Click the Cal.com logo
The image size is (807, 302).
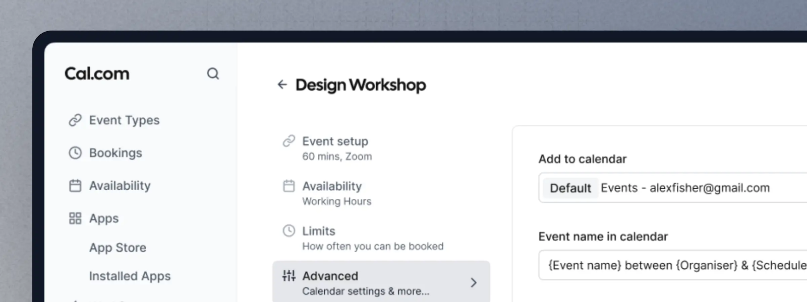click(x=97, y=74)
